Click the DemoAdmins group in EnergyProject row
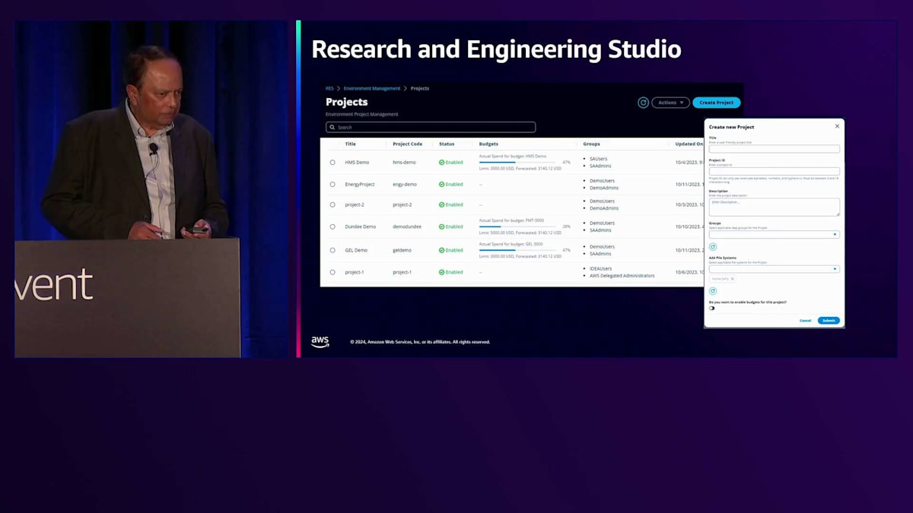The width and height of the screenshot is (913, 513). click(604, 188)
